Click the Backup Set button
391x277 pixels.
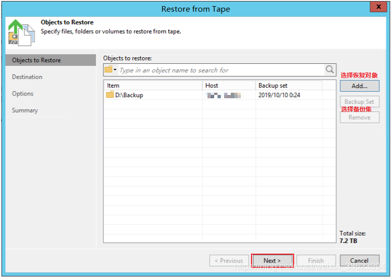point(359,102)
